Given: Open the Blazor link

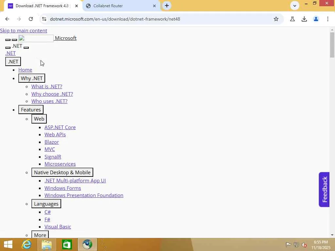Looking at the screenshot, I should click(x=51, y=142).
